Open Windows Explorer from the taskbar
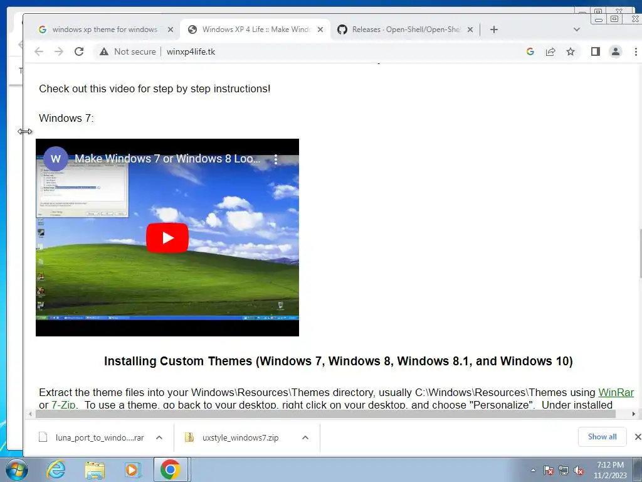Image resolution: width=642 pixels, height=482 pixels. point(95,469)
